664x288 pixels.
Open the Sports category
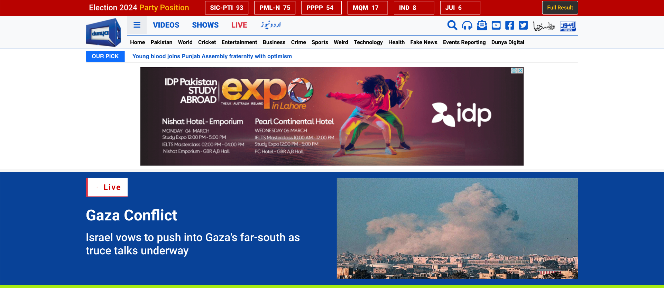coord(320,42)
